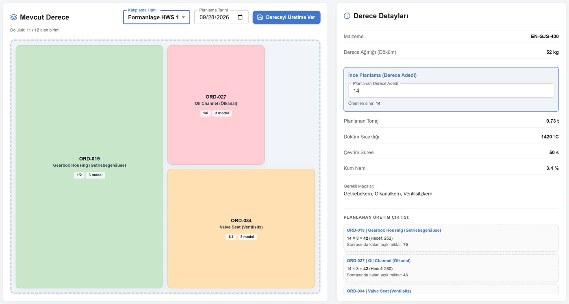
Task: Click the 3 model badge on ORD-019
Action: pos(96,175)
